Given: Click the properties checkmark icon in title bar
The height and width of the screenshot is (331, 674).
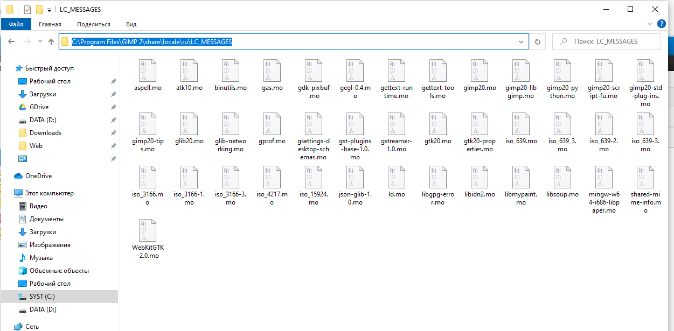Looking at the screenshot, I should point(28,9).
